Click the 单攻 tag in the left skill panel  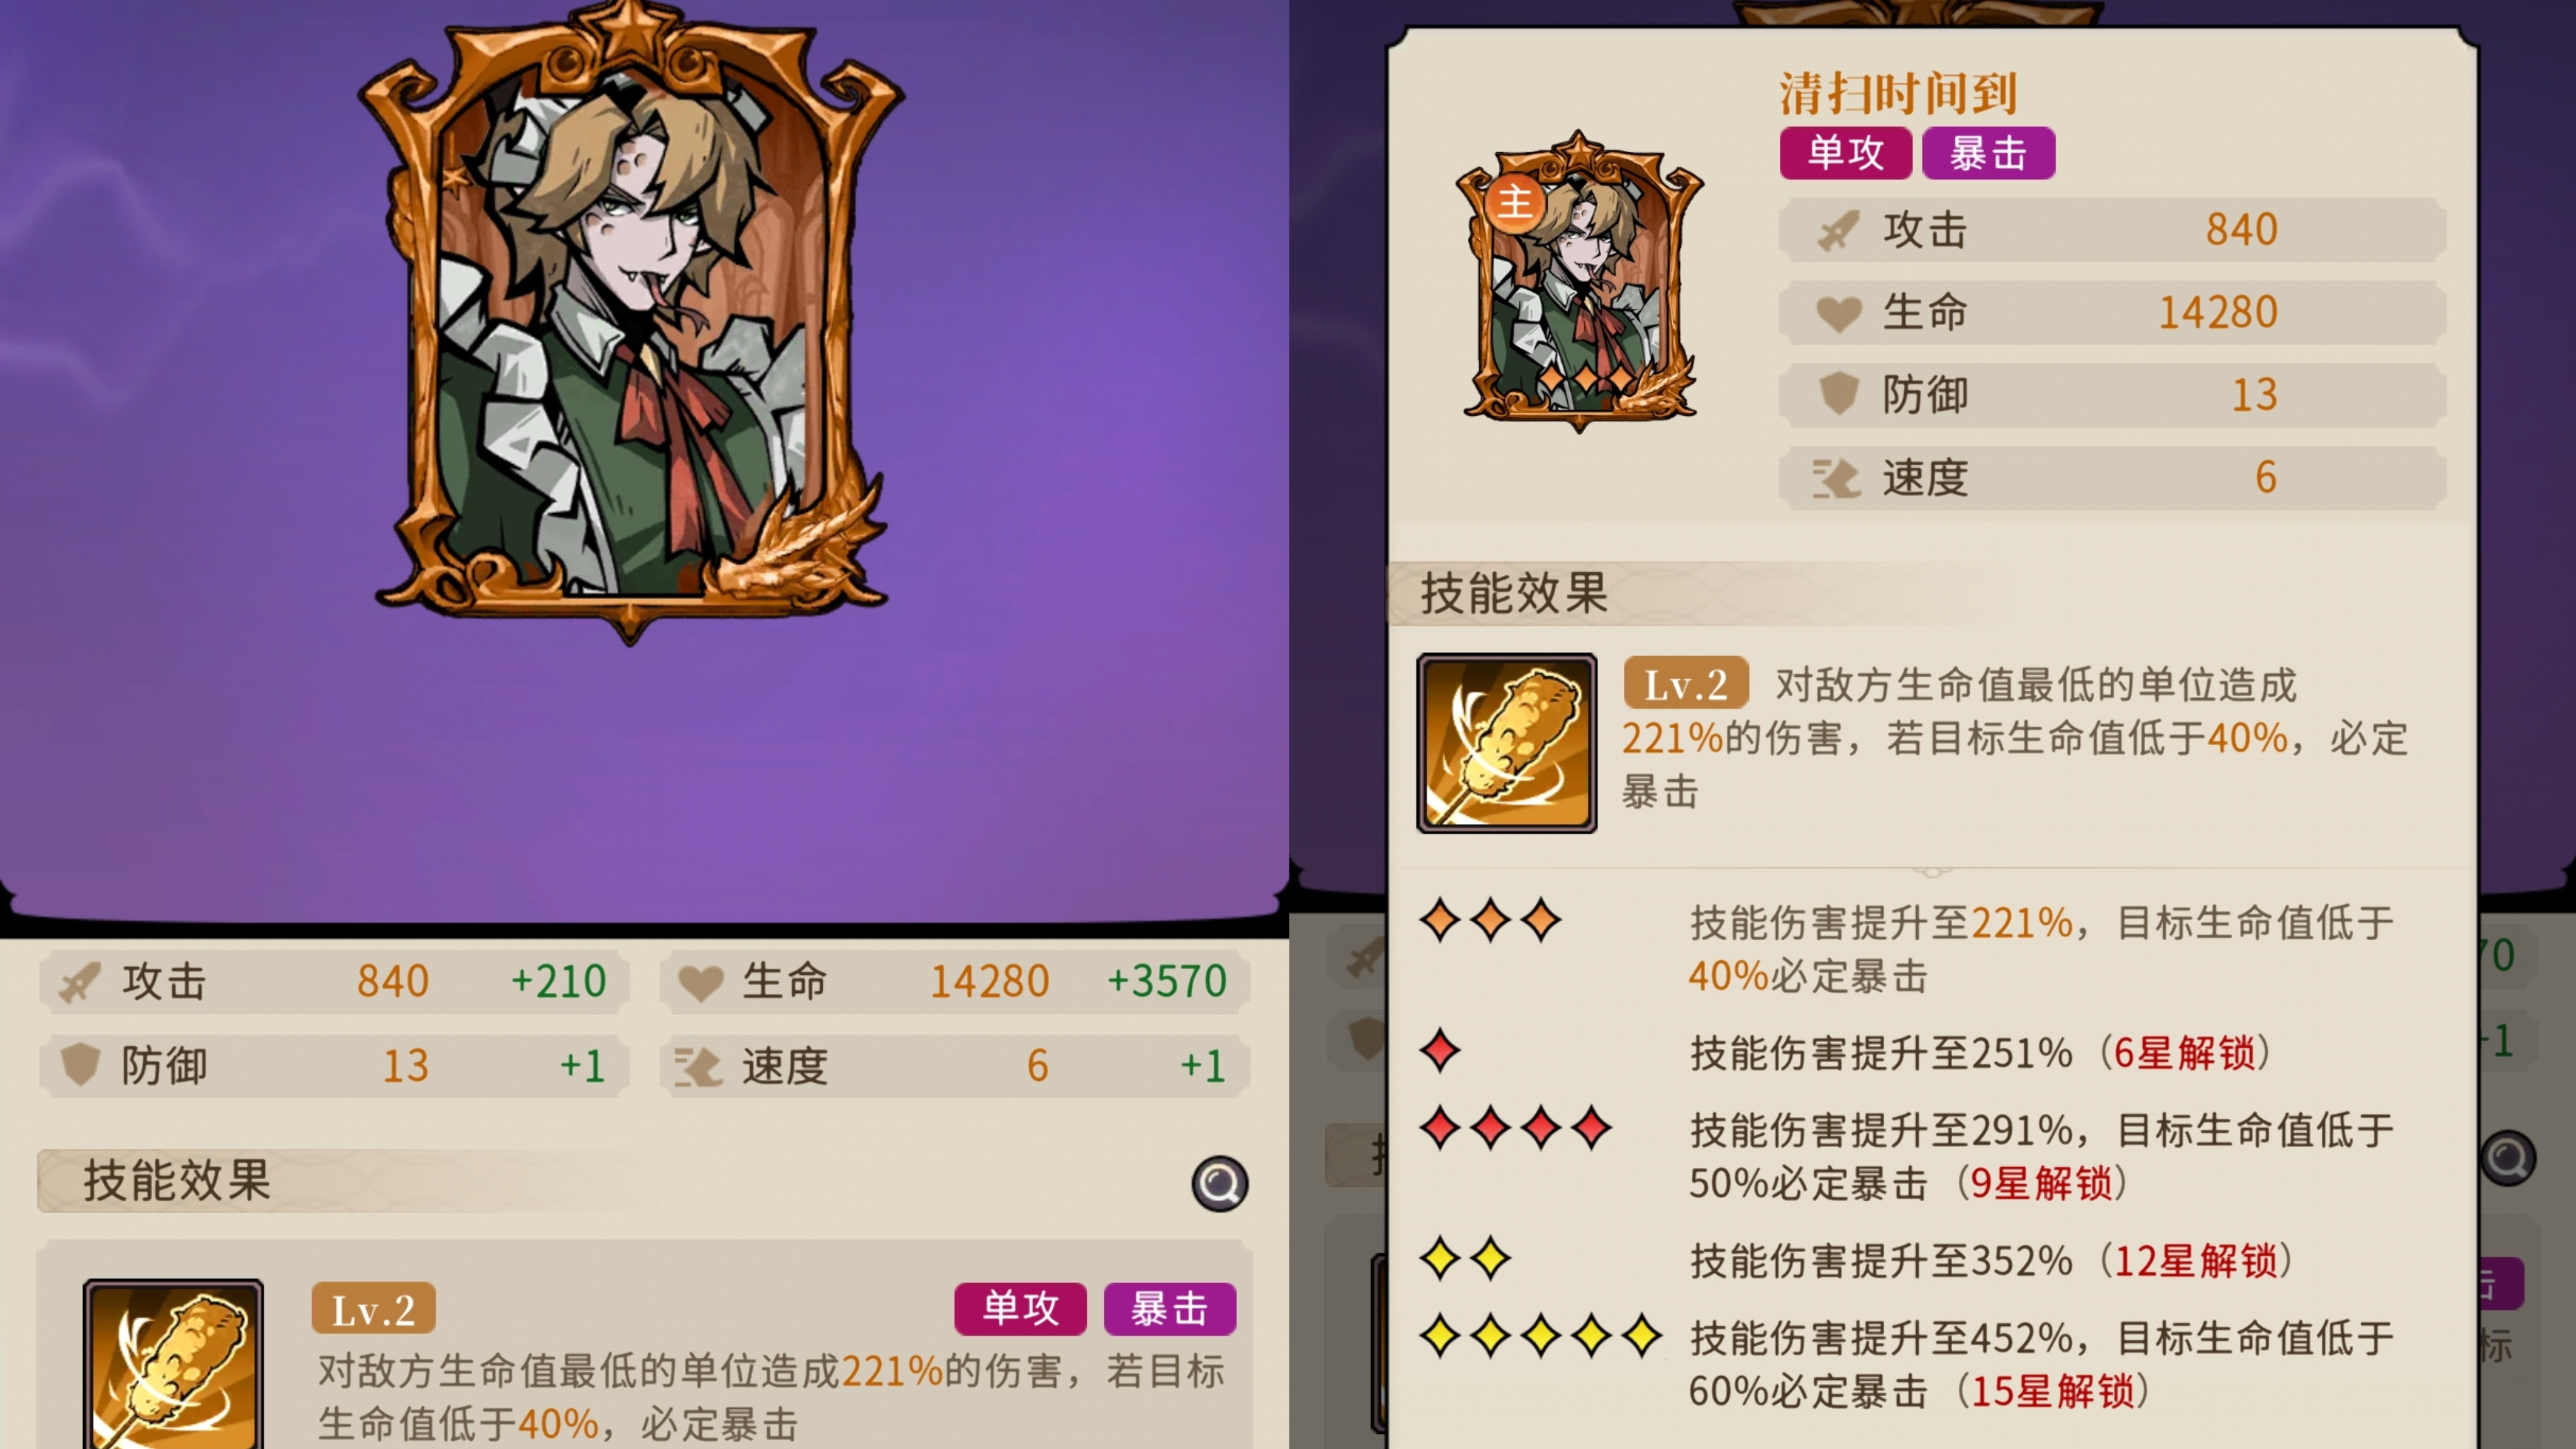pos(1020,1308)
